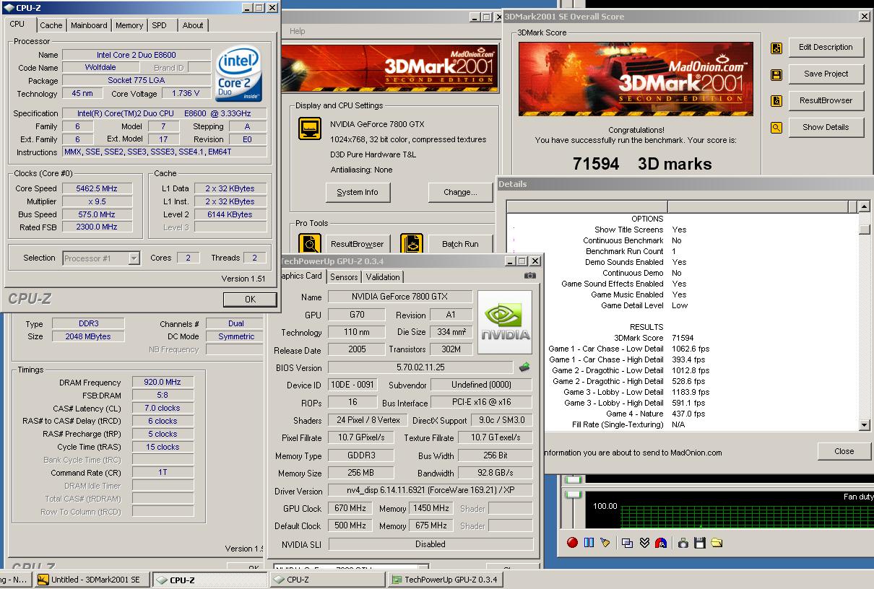This screenshot has height=589, width=874.
Task: Click the Pro Tools ResultBrowser magnifier icon
Action: (x=310, y=244)
